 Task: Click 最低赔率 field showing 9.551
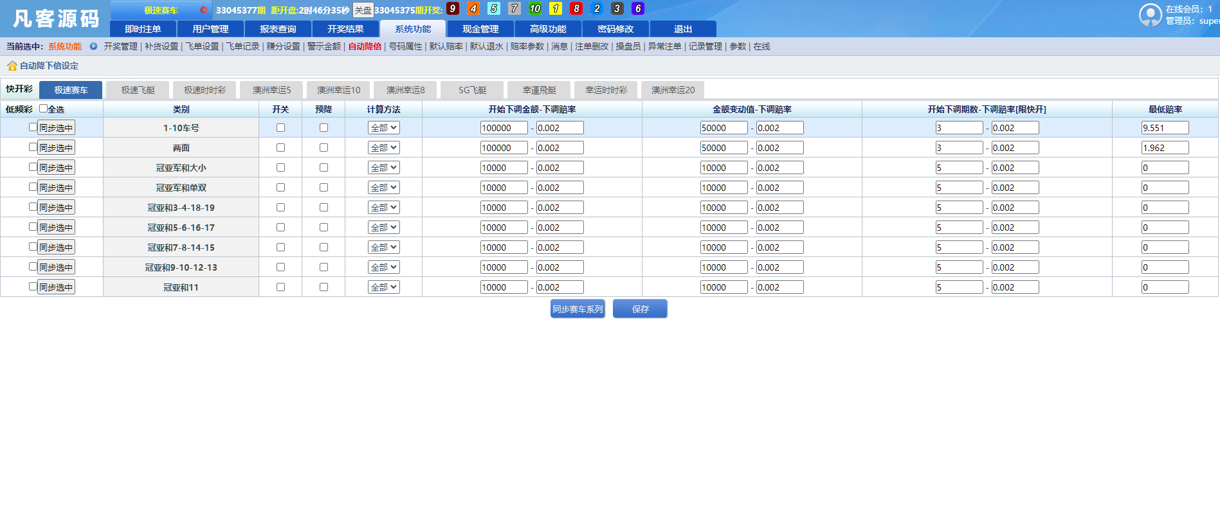tap(1165, 128)
